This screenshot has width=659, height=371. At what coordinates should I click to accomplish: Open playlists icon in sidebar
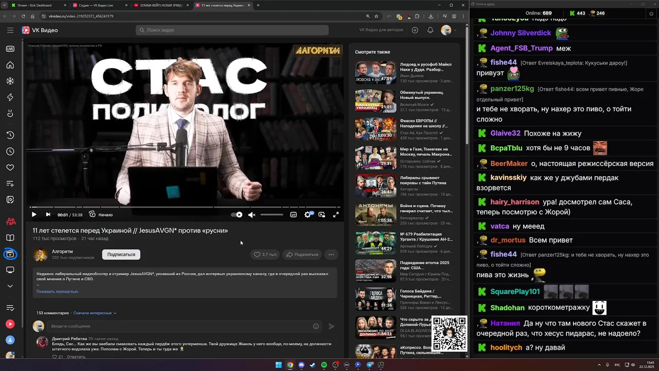[10, 183]
